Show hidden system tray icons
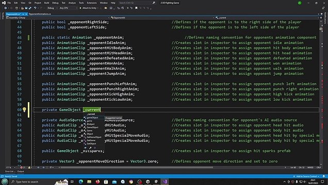 285,182
